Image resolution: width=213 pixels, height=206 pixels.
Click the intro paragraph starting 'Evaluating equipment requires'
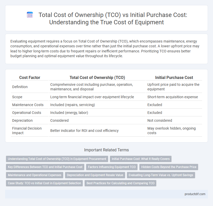coord(105,49)
